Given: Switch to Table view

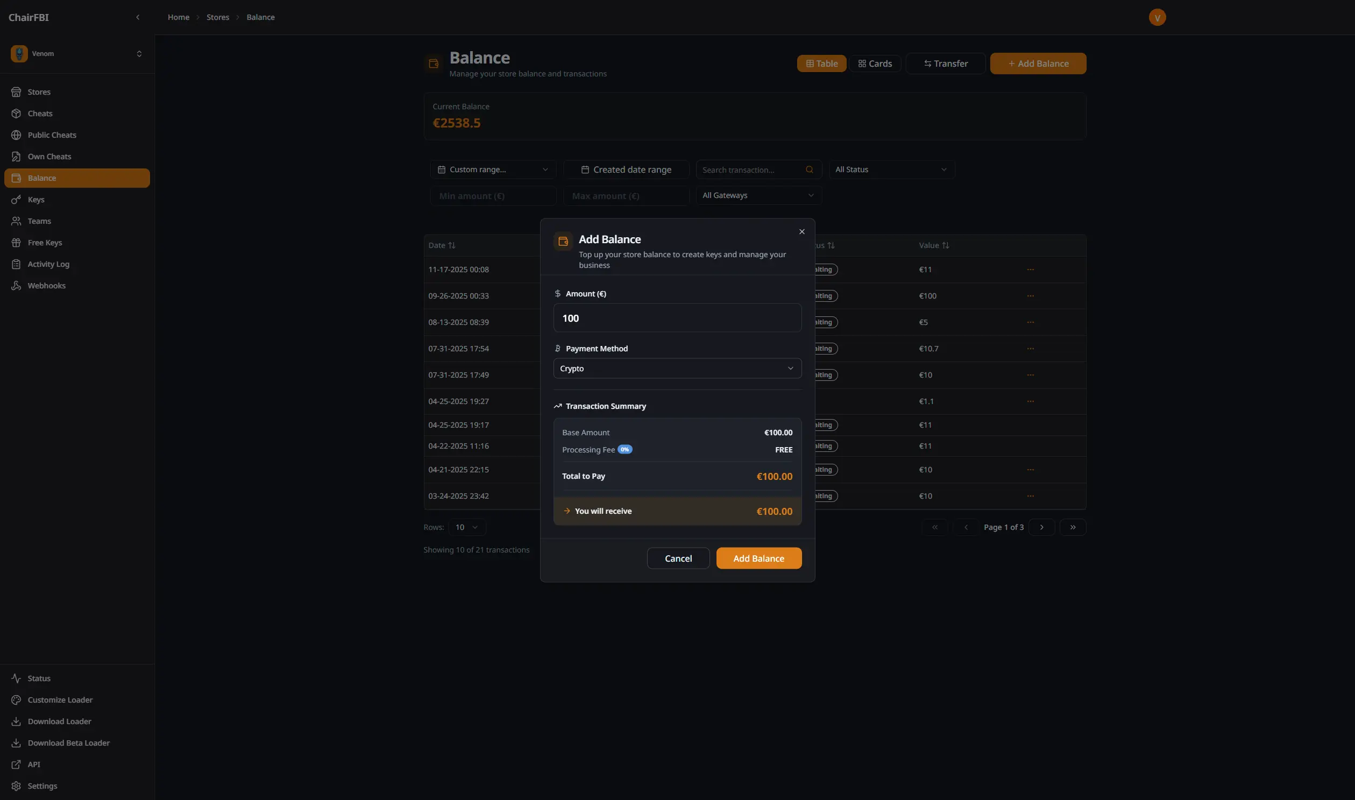Looking at the screenshot, I should 821,63.
